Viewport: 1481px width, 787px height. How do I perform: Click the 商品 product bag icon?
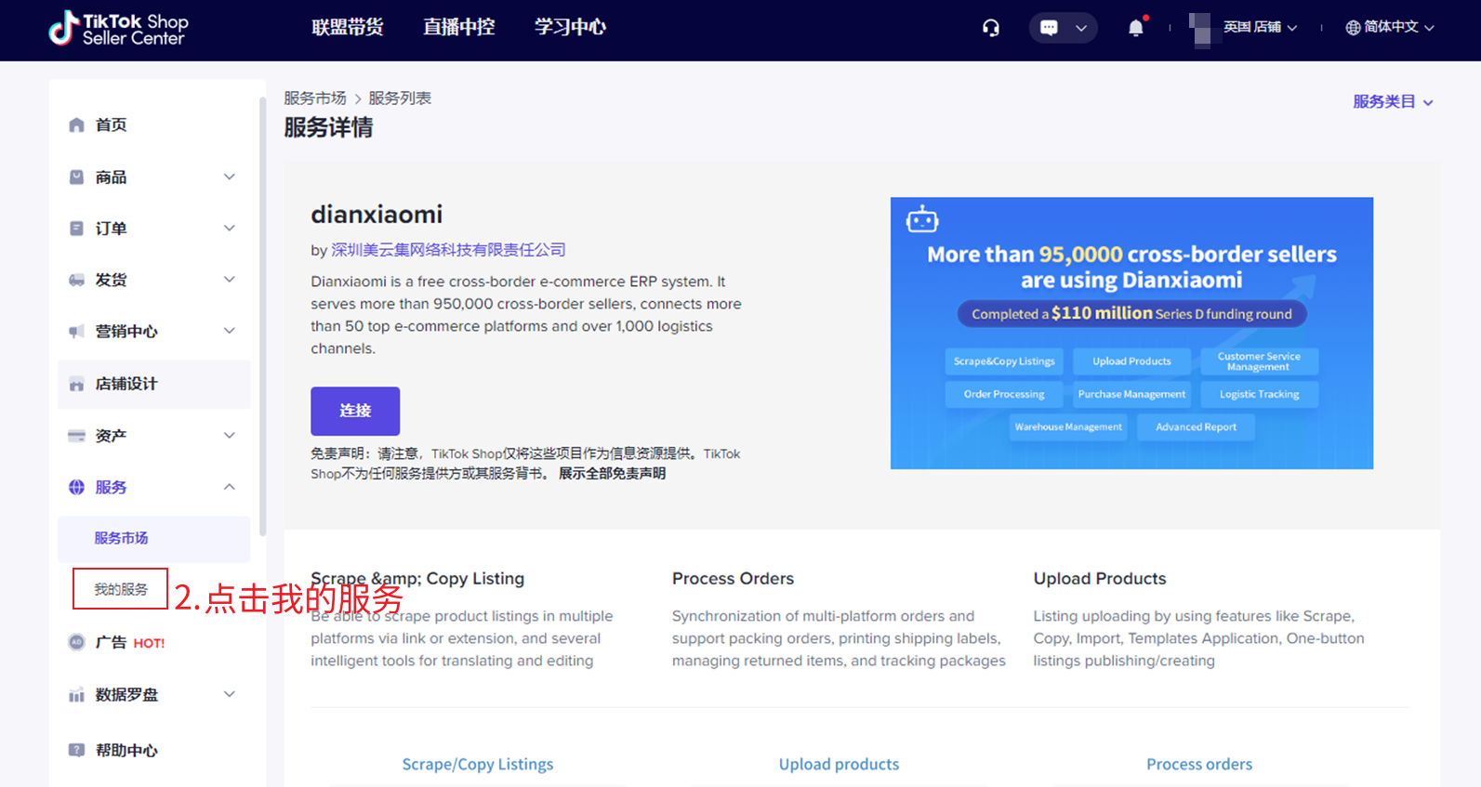pyautogui.click(x=76, y=177)
